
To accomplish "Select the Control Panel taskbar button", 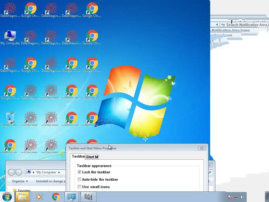I will tap(71, 197).
